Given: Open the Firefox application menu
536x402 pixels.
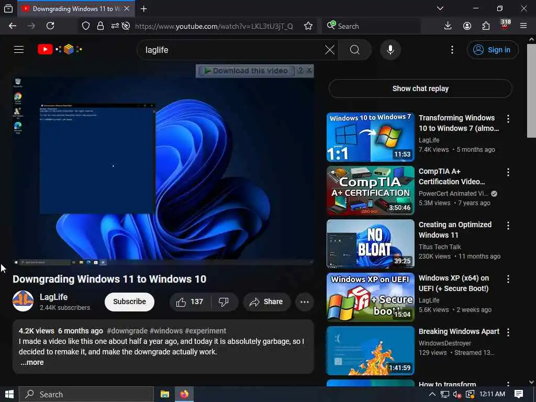Looking at the screenshot, I should [x=523, y=26].
